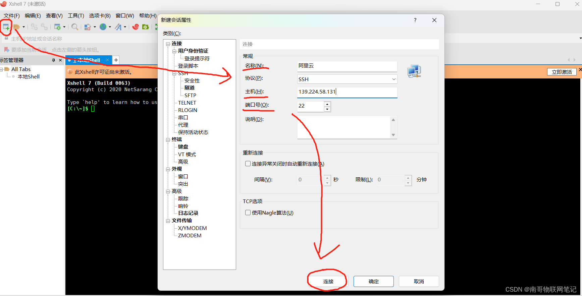582x296 pixels.
Task: Open the 选项卡(B) menu
Action: click(x=100, y=16)
